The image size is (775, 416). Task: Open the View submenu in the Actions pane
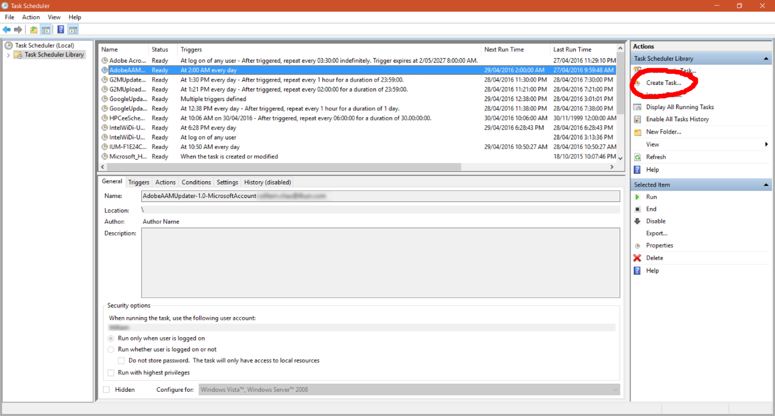coord(701,144)
